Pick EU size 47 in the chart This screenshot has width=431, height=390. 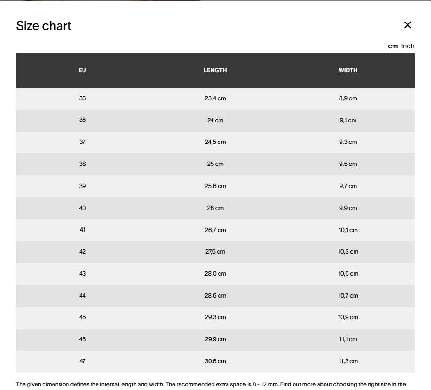pyautogui.click(x=83, y=361)
